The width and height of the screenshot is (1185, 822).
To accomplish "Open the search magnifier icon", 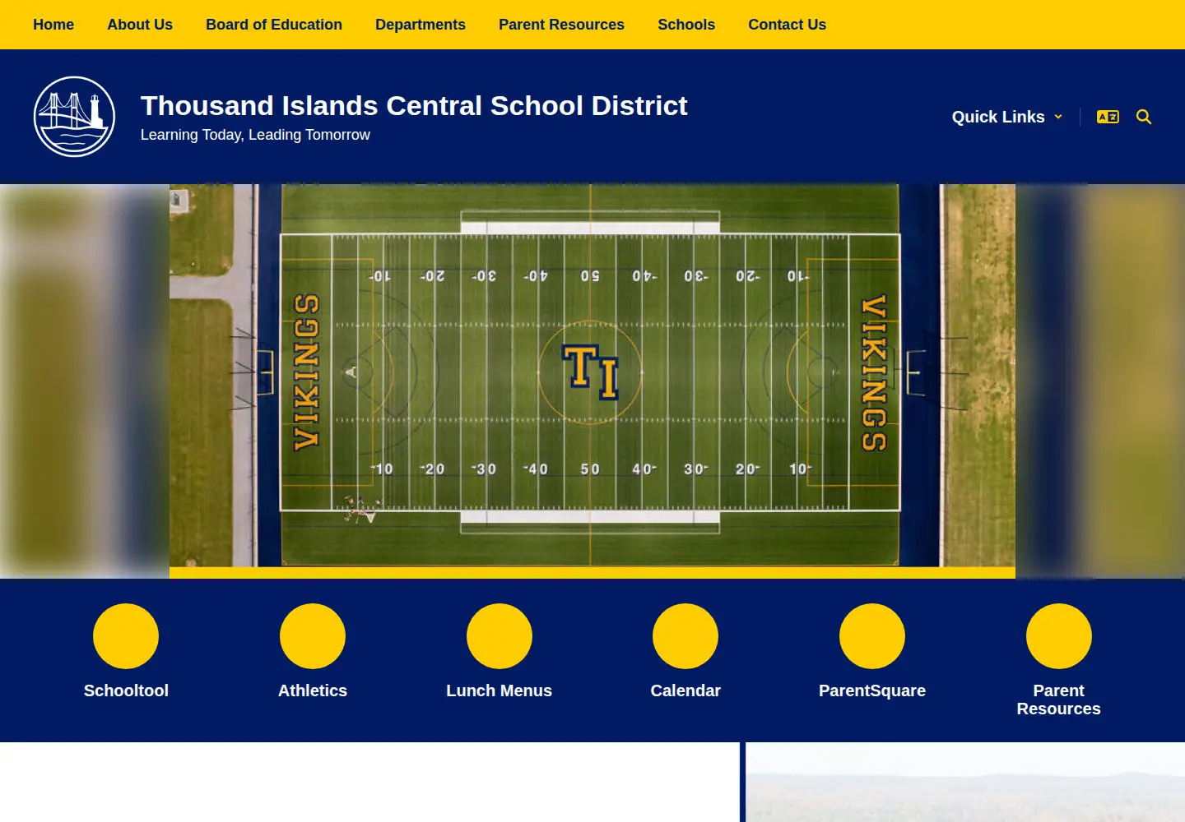I will 1144,117.
